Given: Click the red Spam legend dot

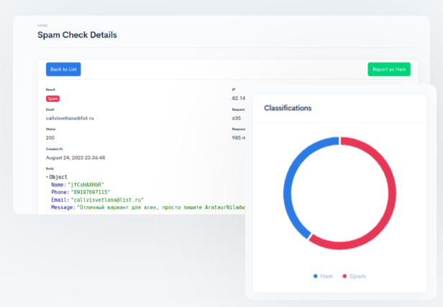Looking at the screenshot, I should pos(344,276).
